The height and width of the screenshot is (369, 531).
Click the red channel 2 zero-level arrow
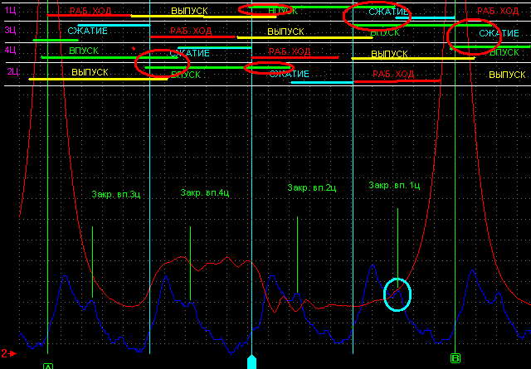coord(8,353)
